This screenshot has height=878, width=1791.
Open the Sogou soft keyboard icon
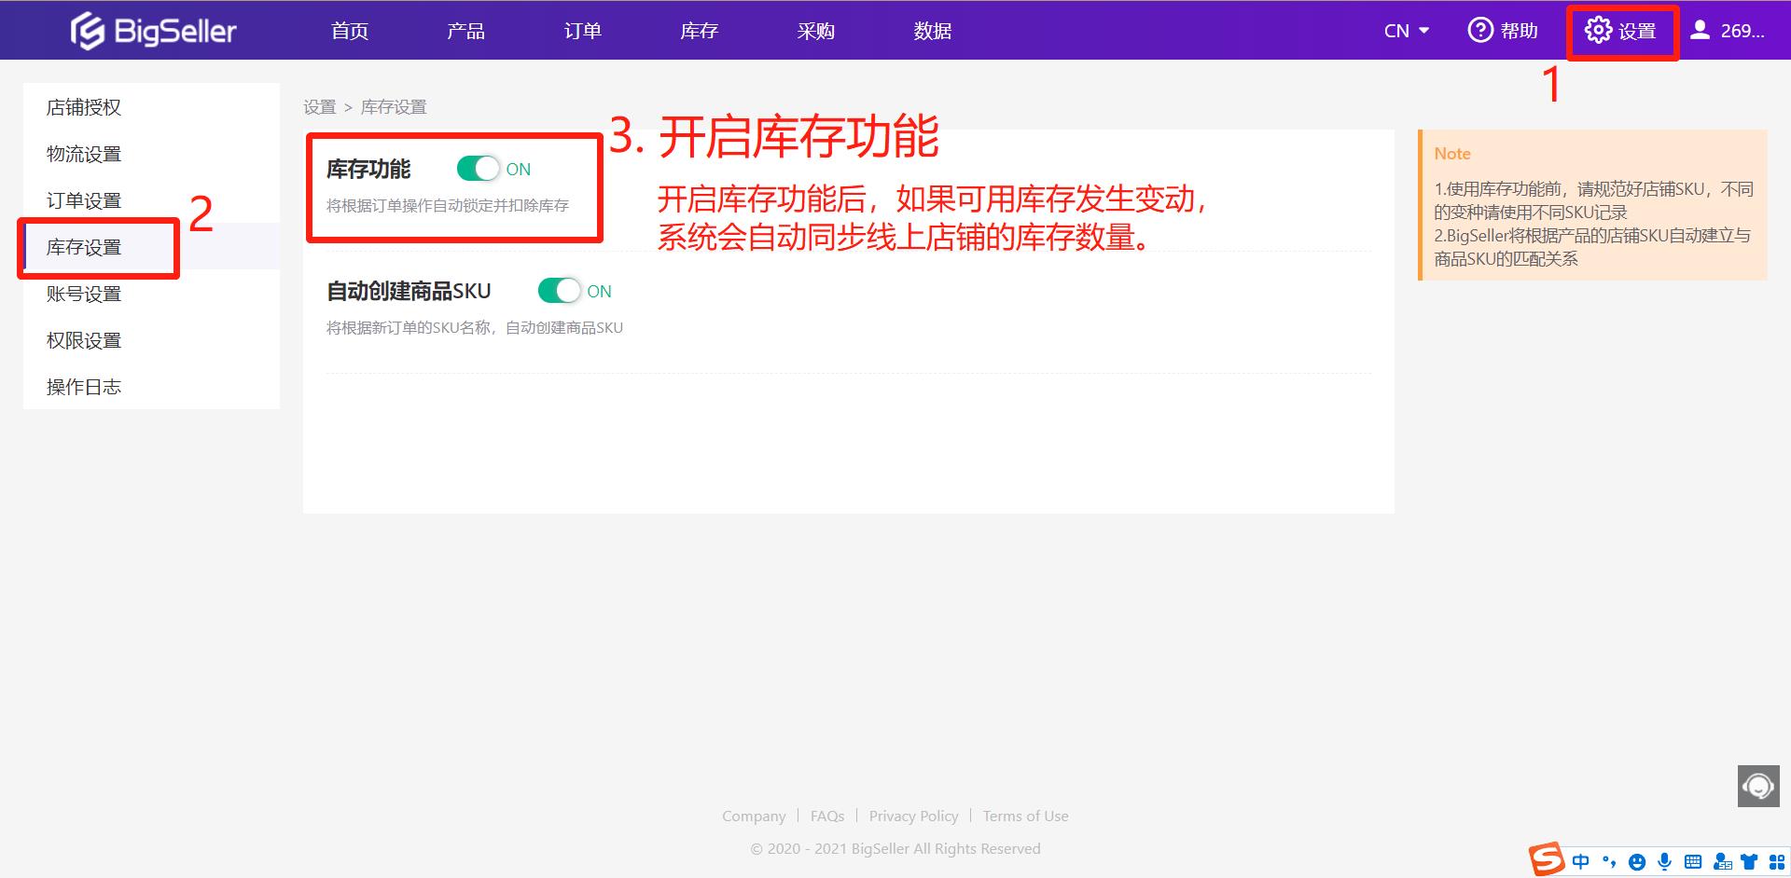1692,862
